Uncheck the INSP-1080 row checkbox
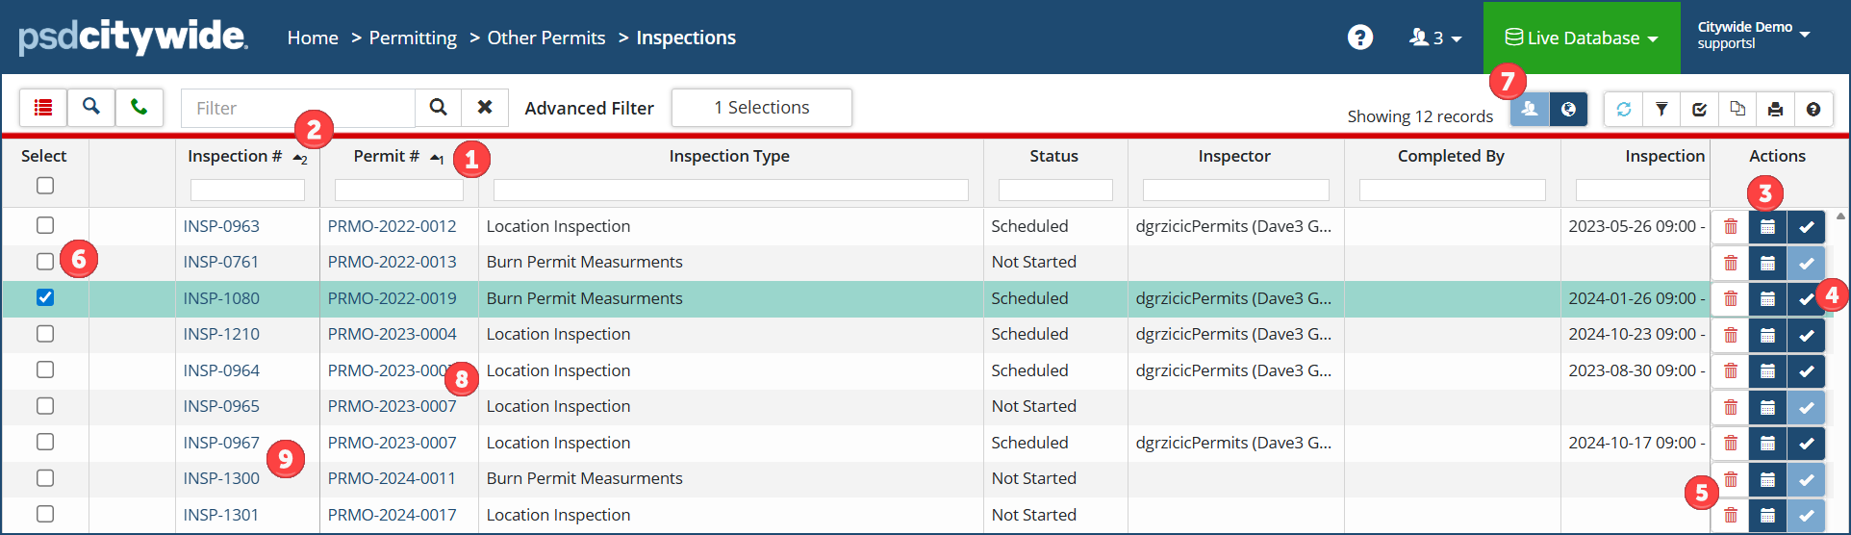Screen dimensions: 1851x535 [x=45, y=298]
